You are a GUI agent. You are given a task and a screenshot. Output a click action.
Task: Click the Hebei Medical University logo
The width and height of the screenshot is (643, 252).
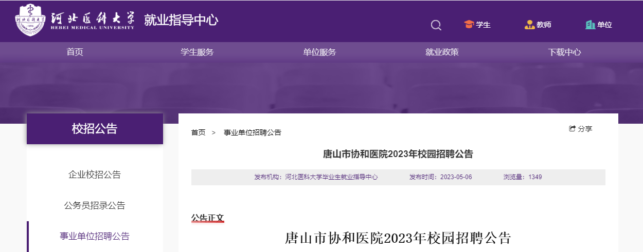75,21
